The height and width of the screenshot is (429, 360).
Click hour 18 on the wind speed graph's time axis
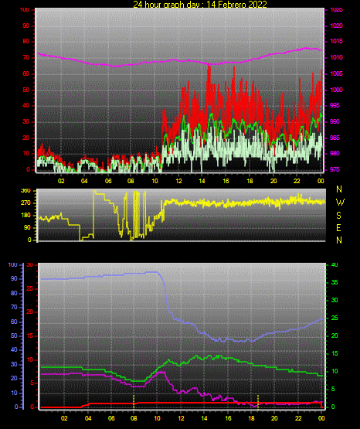[250, 181]
